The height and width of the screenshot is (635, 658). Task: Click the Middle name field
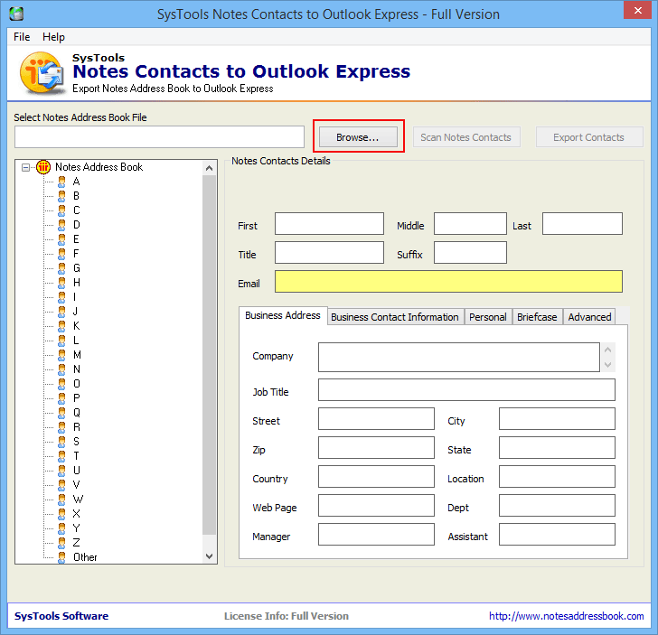[x=470, y=223]
